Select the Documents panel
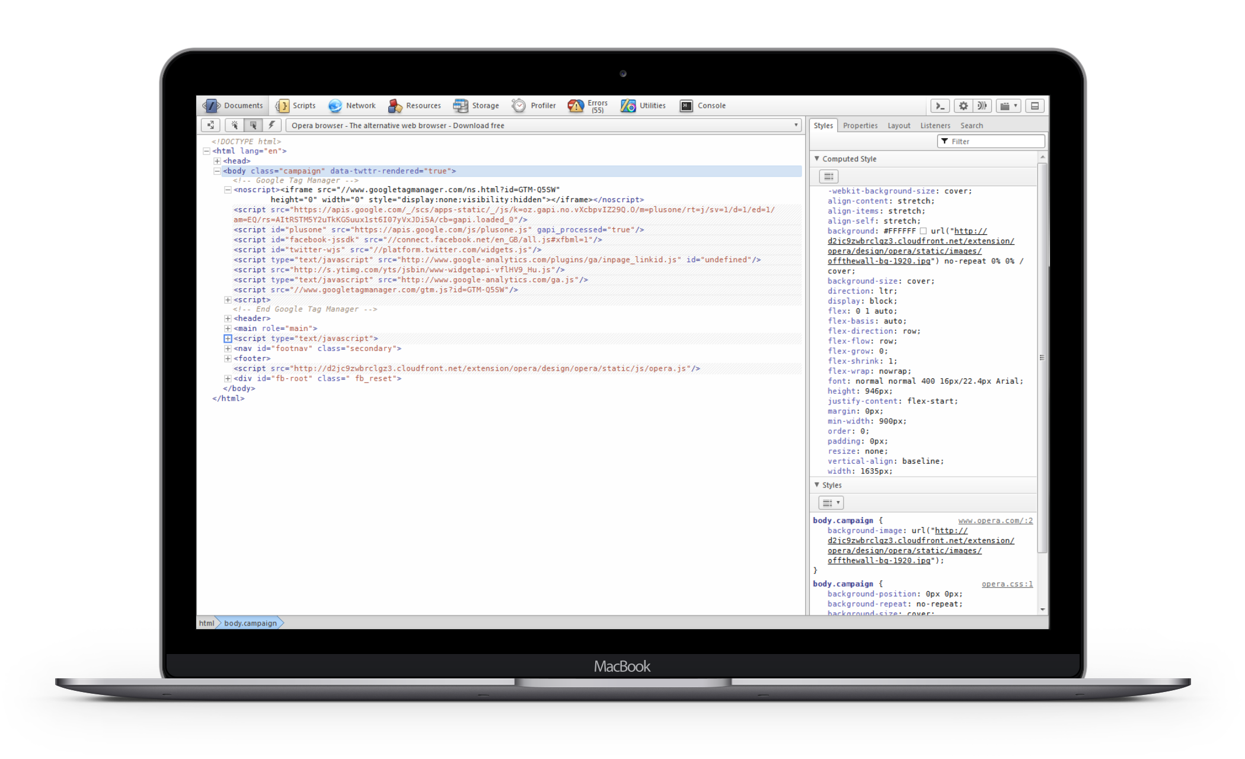The image size is (1245, 759). [233, 106]
